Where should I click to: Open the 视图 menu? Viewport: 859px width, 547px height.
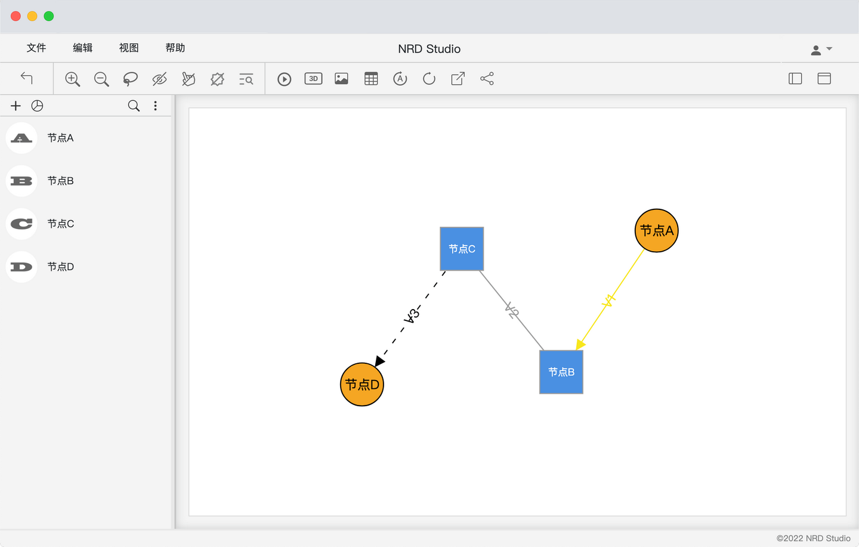[x=129, y=48]
